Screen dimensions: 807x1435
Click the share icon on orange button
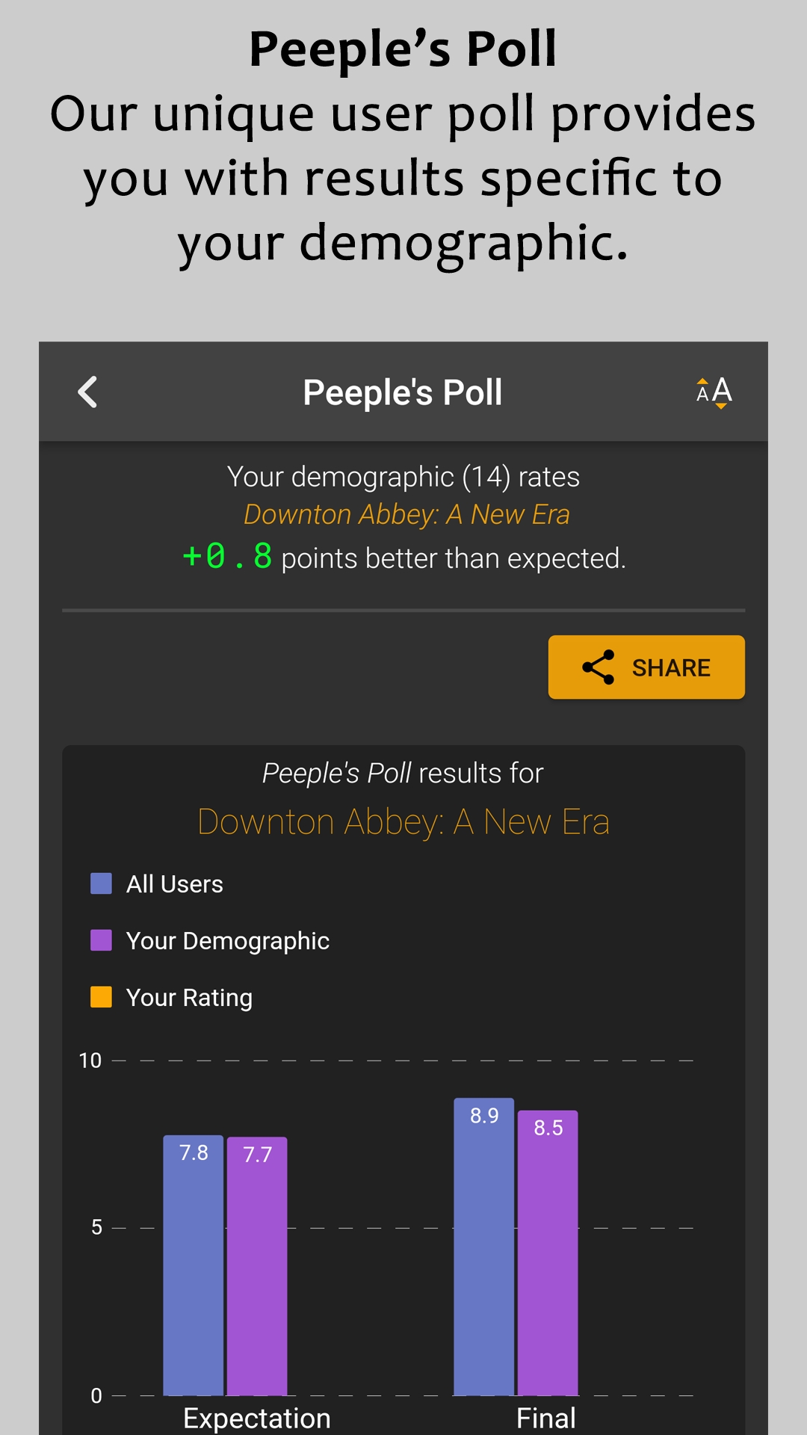pyautogui.click(x=599, y=667)
